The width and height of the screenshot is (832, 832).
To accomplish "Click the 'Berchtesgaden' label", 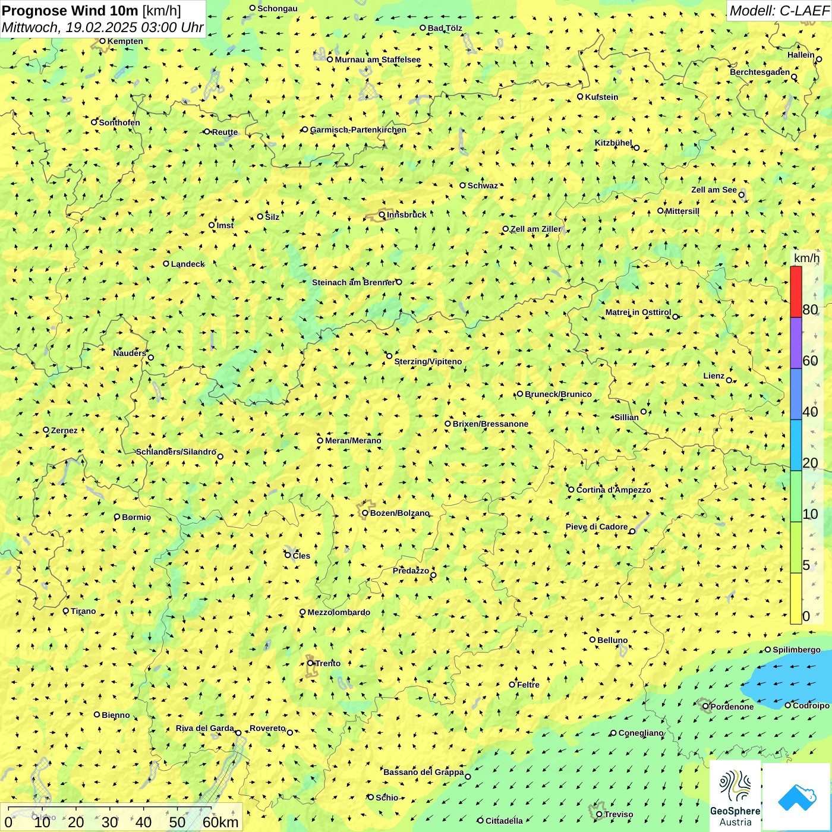I will click(760, 73).
